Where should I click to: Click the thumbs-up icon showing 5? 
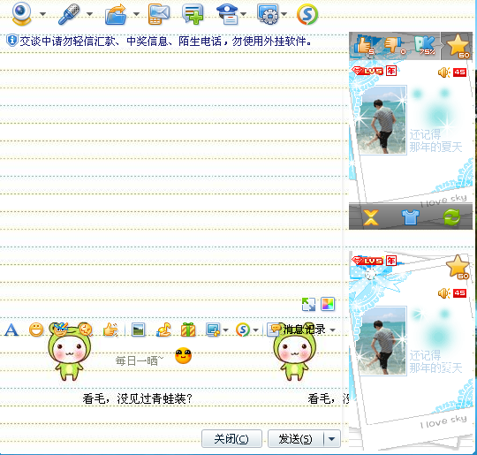click(x=364, y=46)
